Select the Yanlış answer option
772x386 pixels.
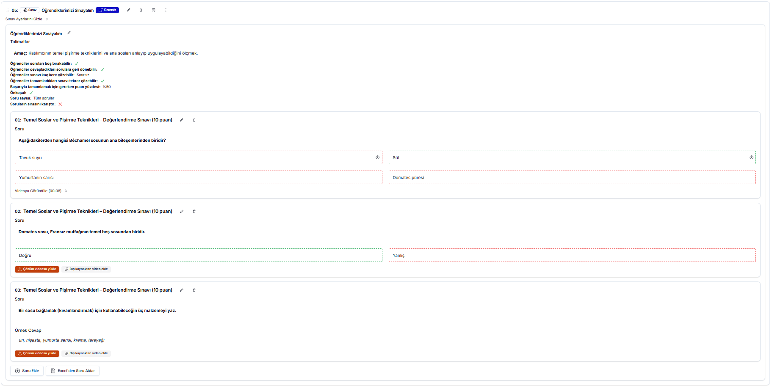tap(572, 255)
